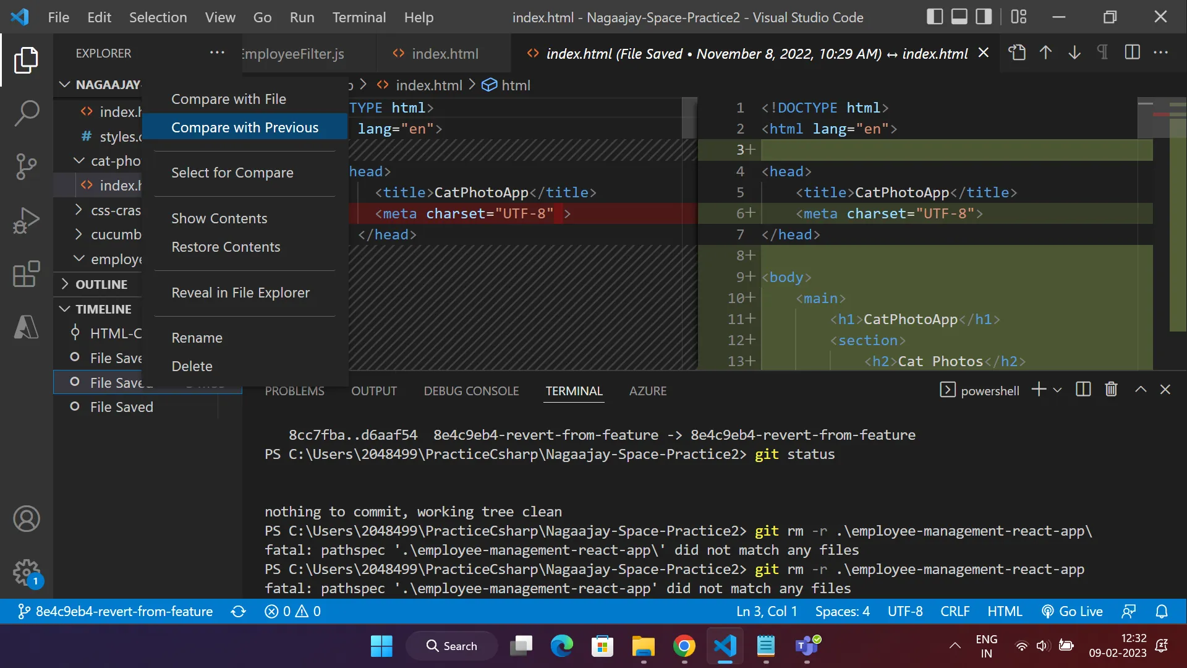The width and height of the screenshot is (1187, 668).
Task: Click Spaces: 4 indentation setting
Action: click(x=842, y=612)
